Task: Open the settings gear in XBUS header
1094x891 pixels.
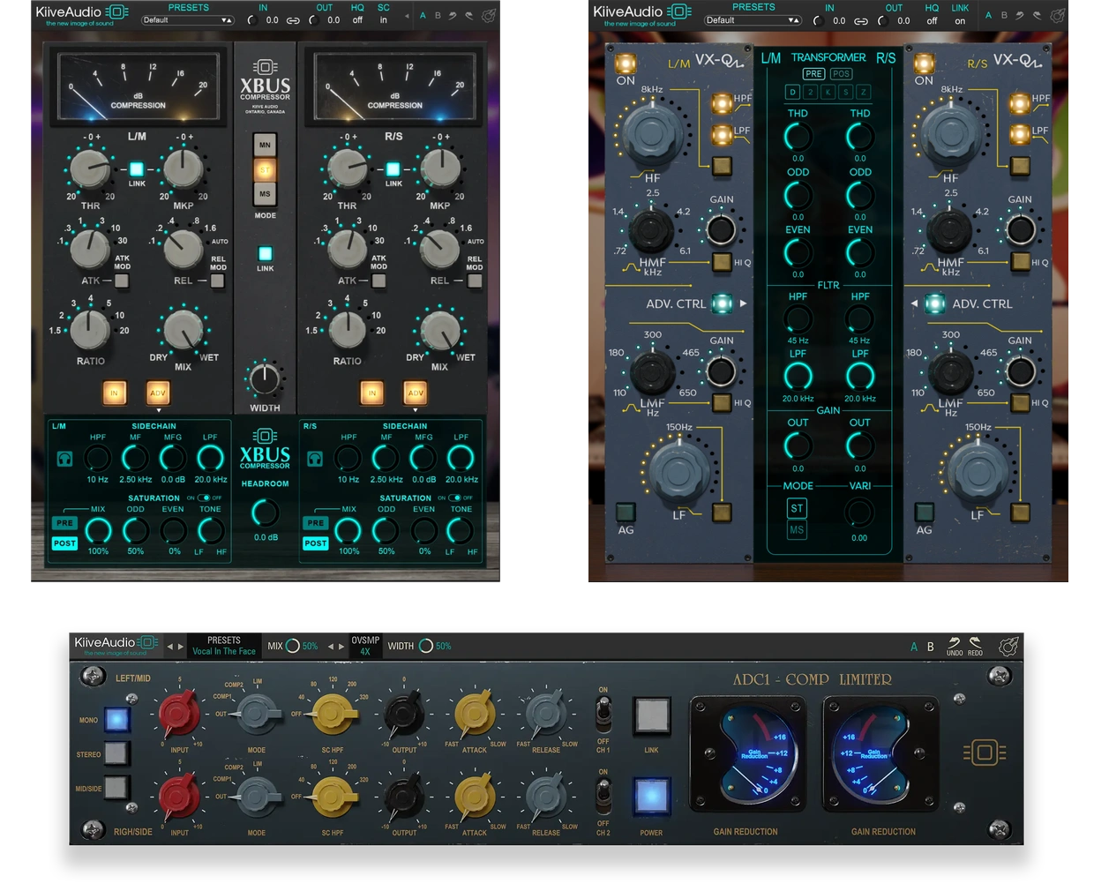Action: (x=488, y=15)
